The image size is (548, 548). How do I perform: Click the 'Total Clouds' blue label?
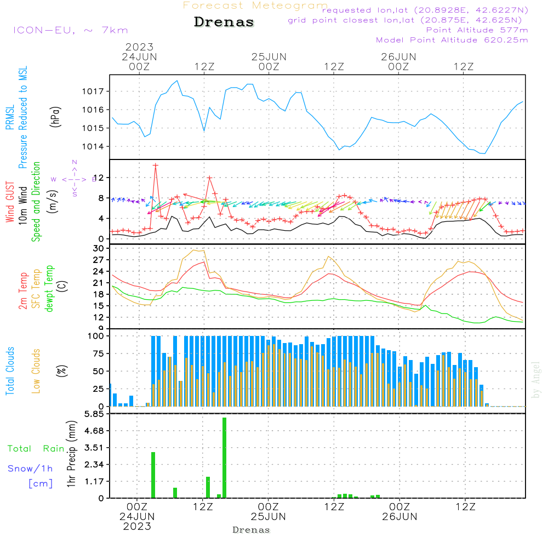click(10, 371)
